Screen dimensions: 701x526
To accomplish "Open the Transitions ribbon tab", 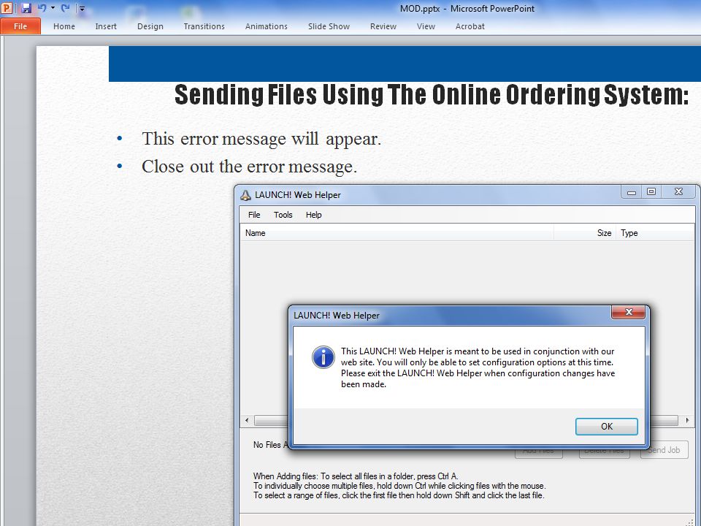I will click(x=204, y=26).
